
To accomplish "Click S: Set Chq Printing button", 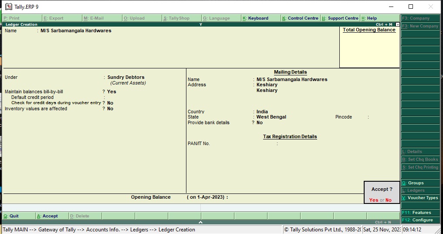I will 420,167.
